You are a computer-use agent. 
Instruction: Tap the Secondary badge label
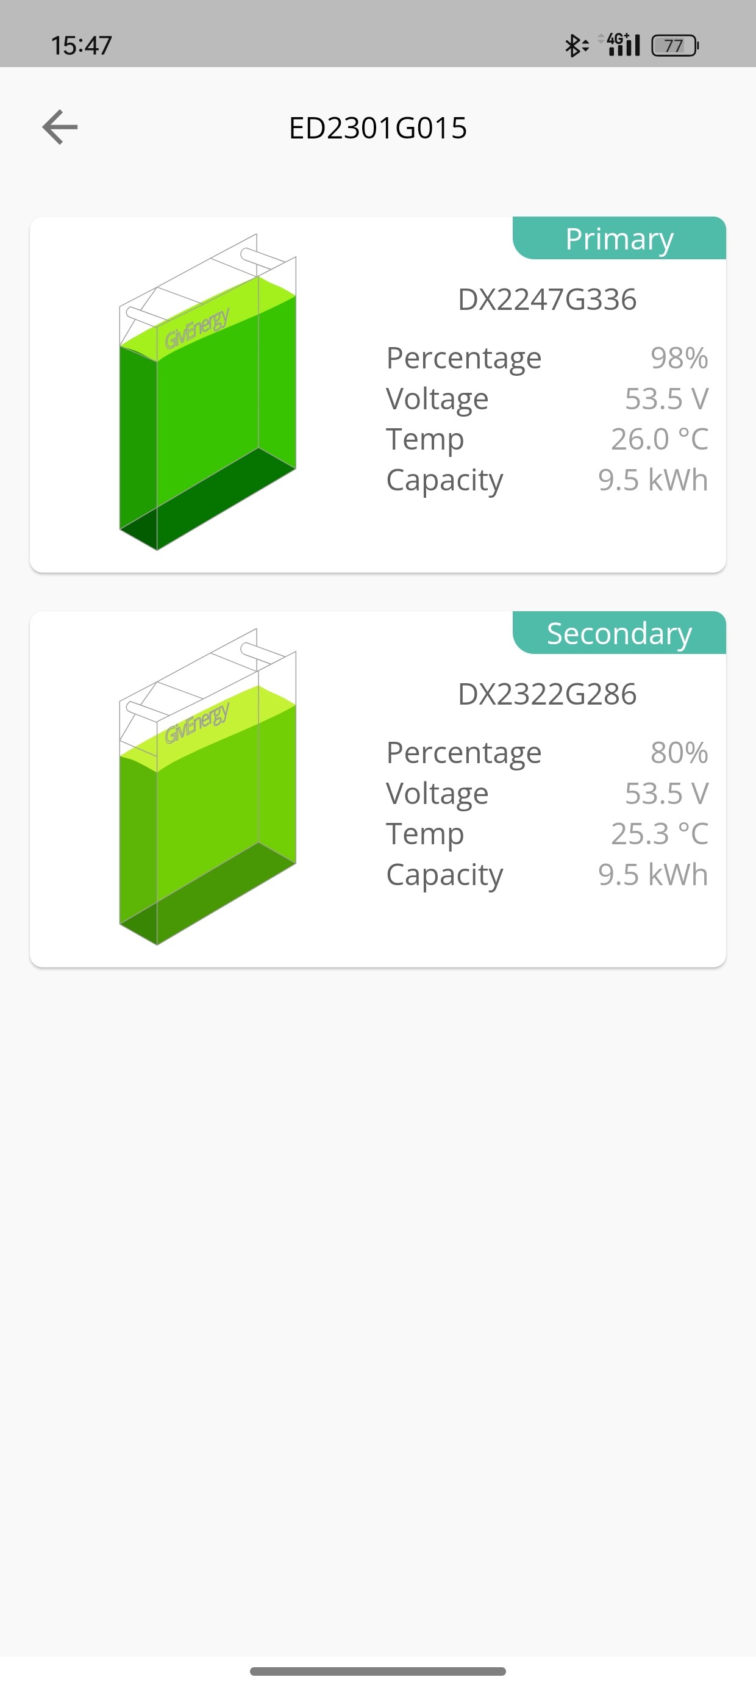click(619, 633)
